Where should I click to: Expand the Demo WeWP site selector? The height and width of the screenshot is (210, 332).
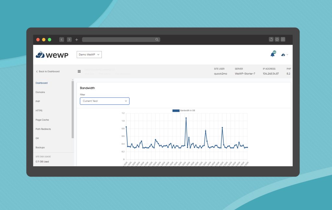[89, 54]
